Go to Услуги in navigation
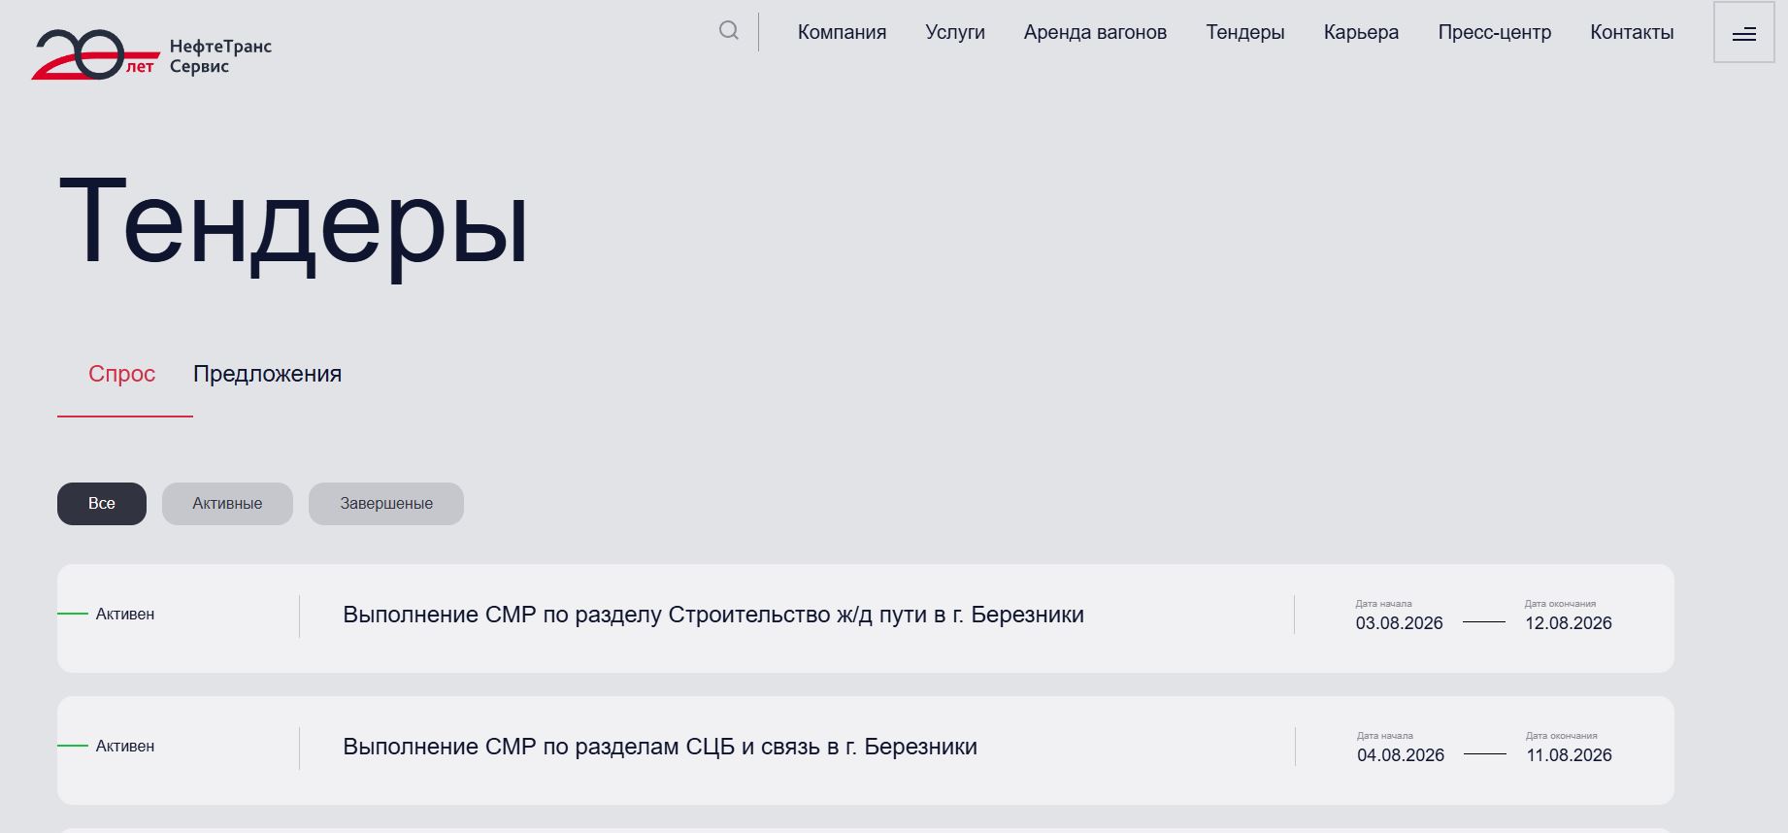This screenshot has width=1788, height=833. tap(955, 32)
